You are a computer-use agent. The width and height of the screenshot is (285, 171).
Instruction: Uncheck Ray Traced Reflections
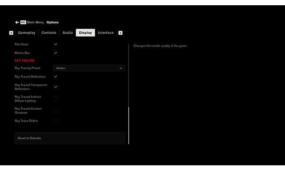56,76
